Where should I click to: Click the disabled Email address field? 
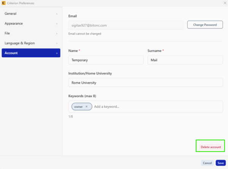125,25
